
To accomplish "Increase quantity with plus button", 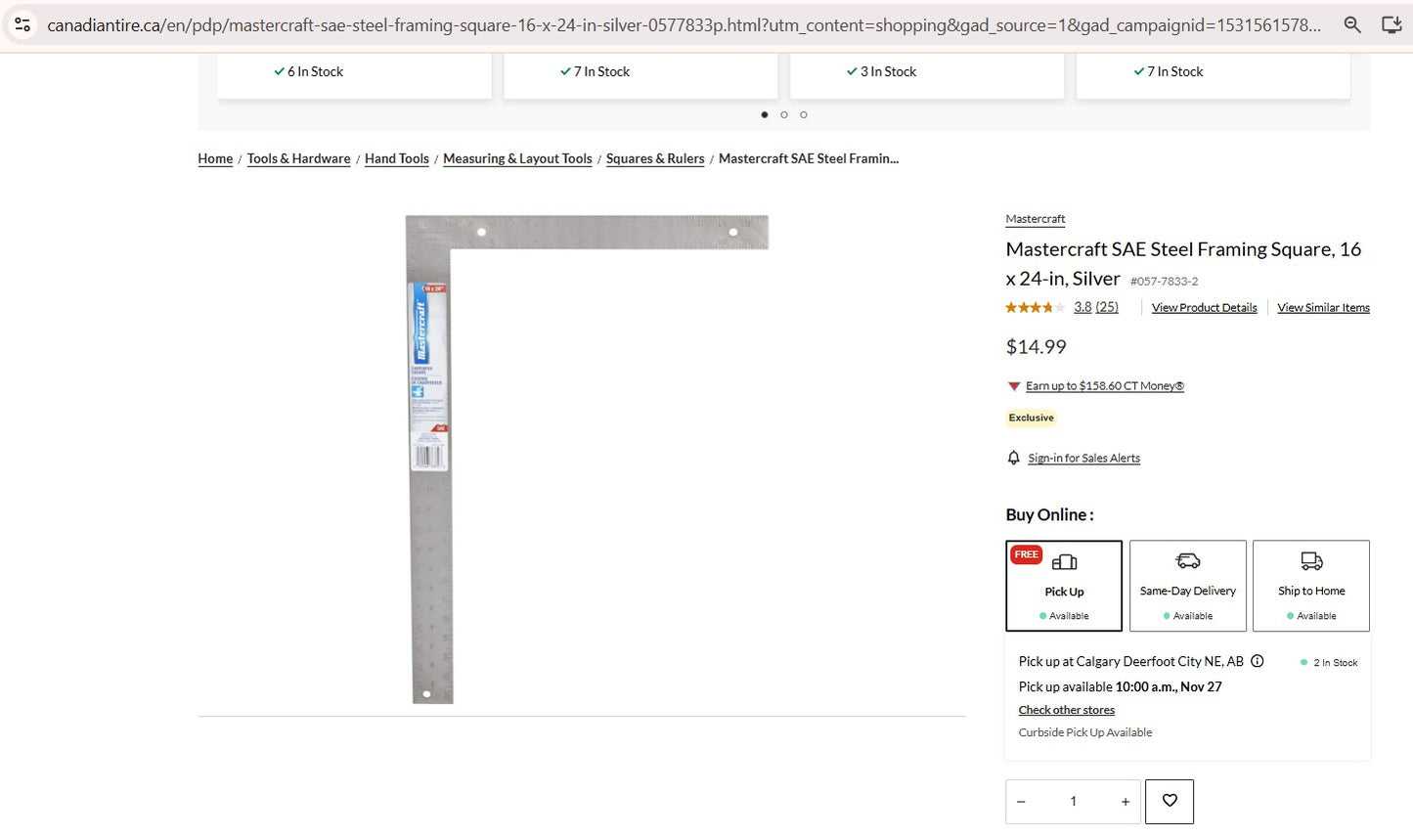I will [x=1126, y=802].
